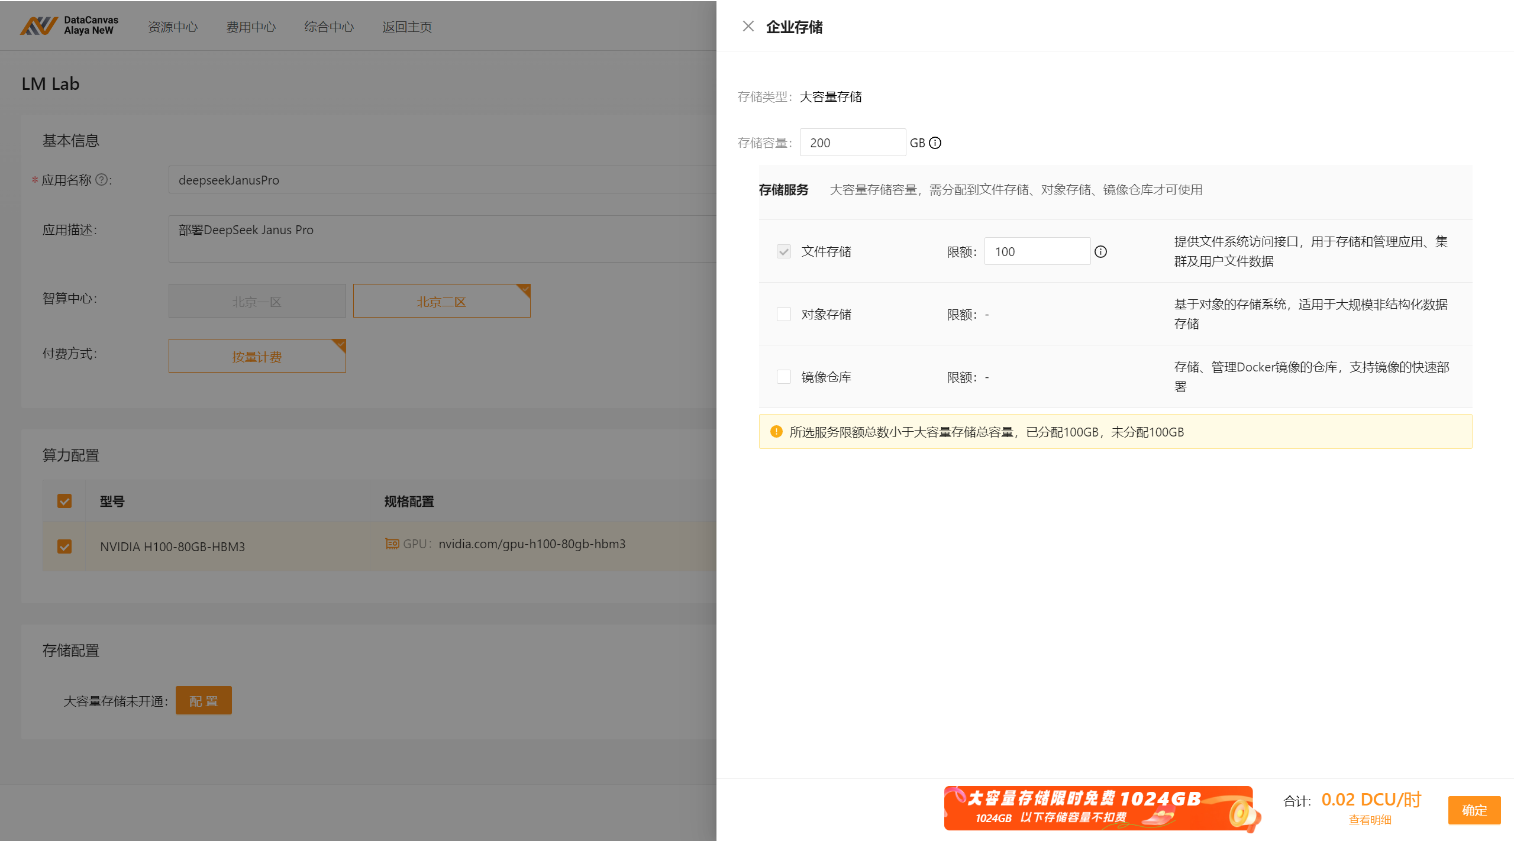Enable the 对象存储 checkbox
Screen dimensions: 1514x841
783,314
